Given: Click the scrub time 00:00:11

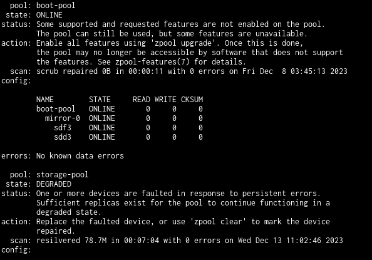Looking at the screenshot, I should [146, 71].
